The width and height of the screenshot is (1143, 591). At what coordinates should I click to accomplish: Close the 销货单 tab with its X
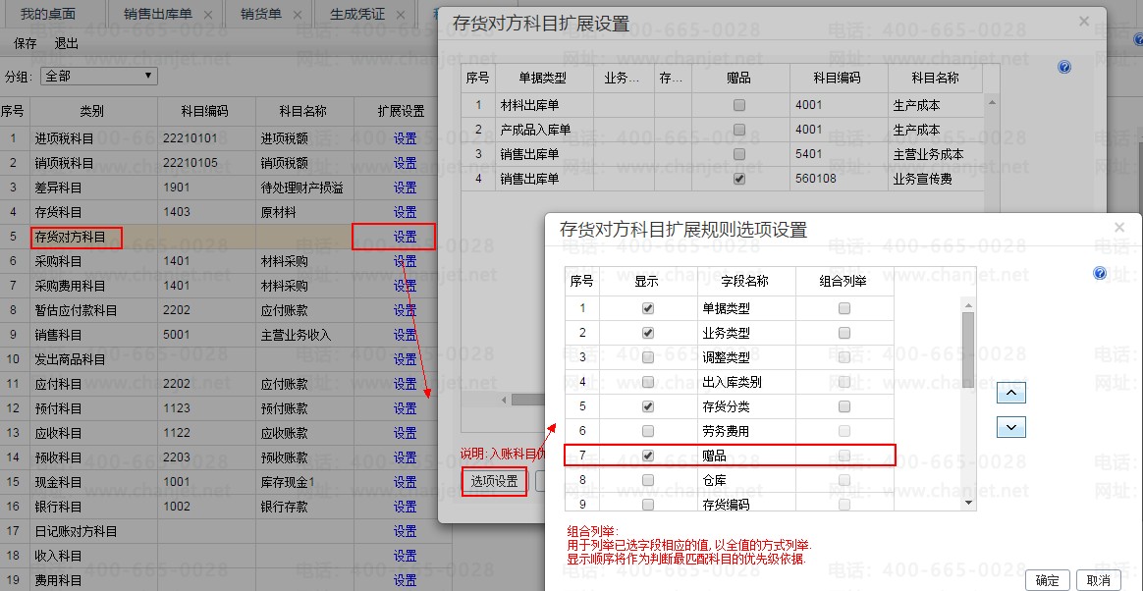coord(295,15)
